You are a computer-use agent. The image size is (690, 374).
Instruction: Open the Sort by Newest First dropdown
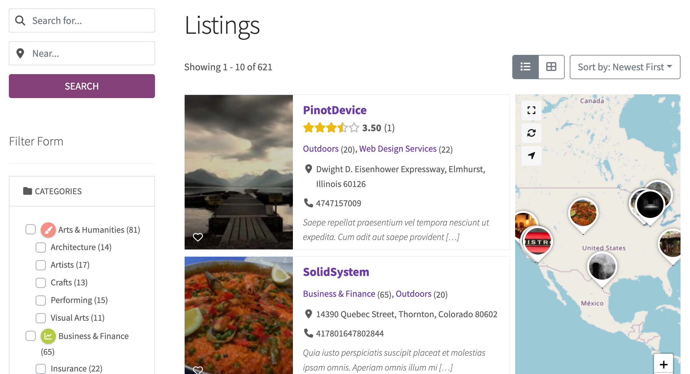(625, 67)
